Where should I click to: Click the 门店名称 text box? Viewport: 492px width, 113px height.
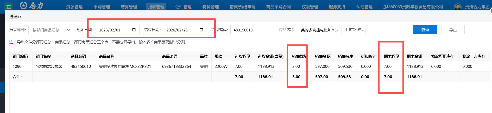click(387, 30)
